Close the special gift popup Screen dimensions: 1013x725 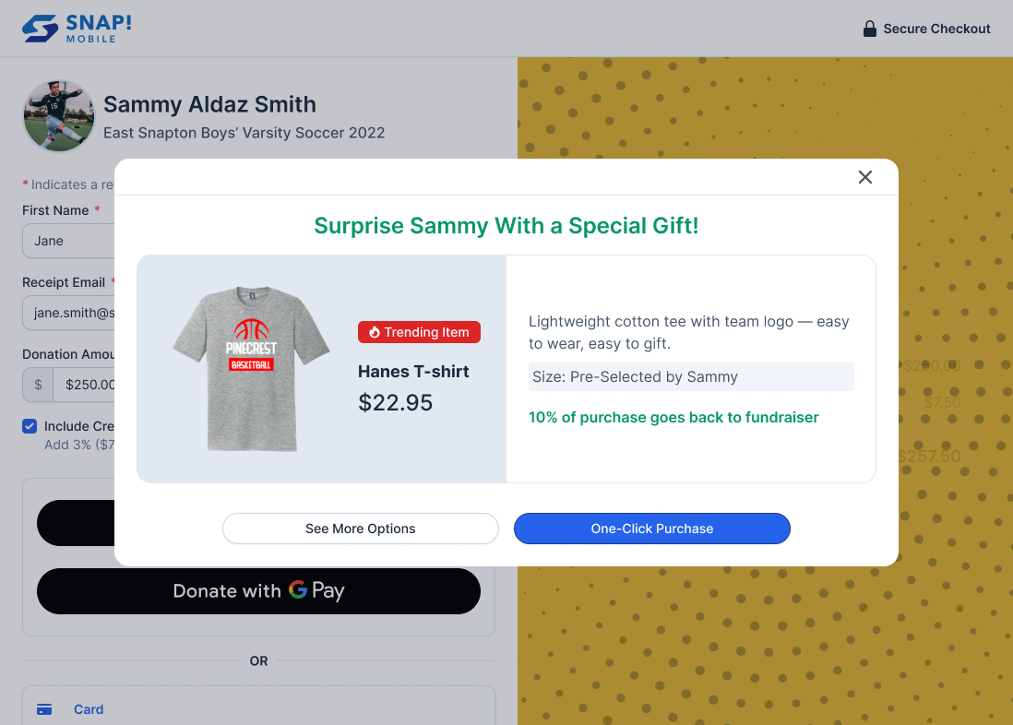865,177
